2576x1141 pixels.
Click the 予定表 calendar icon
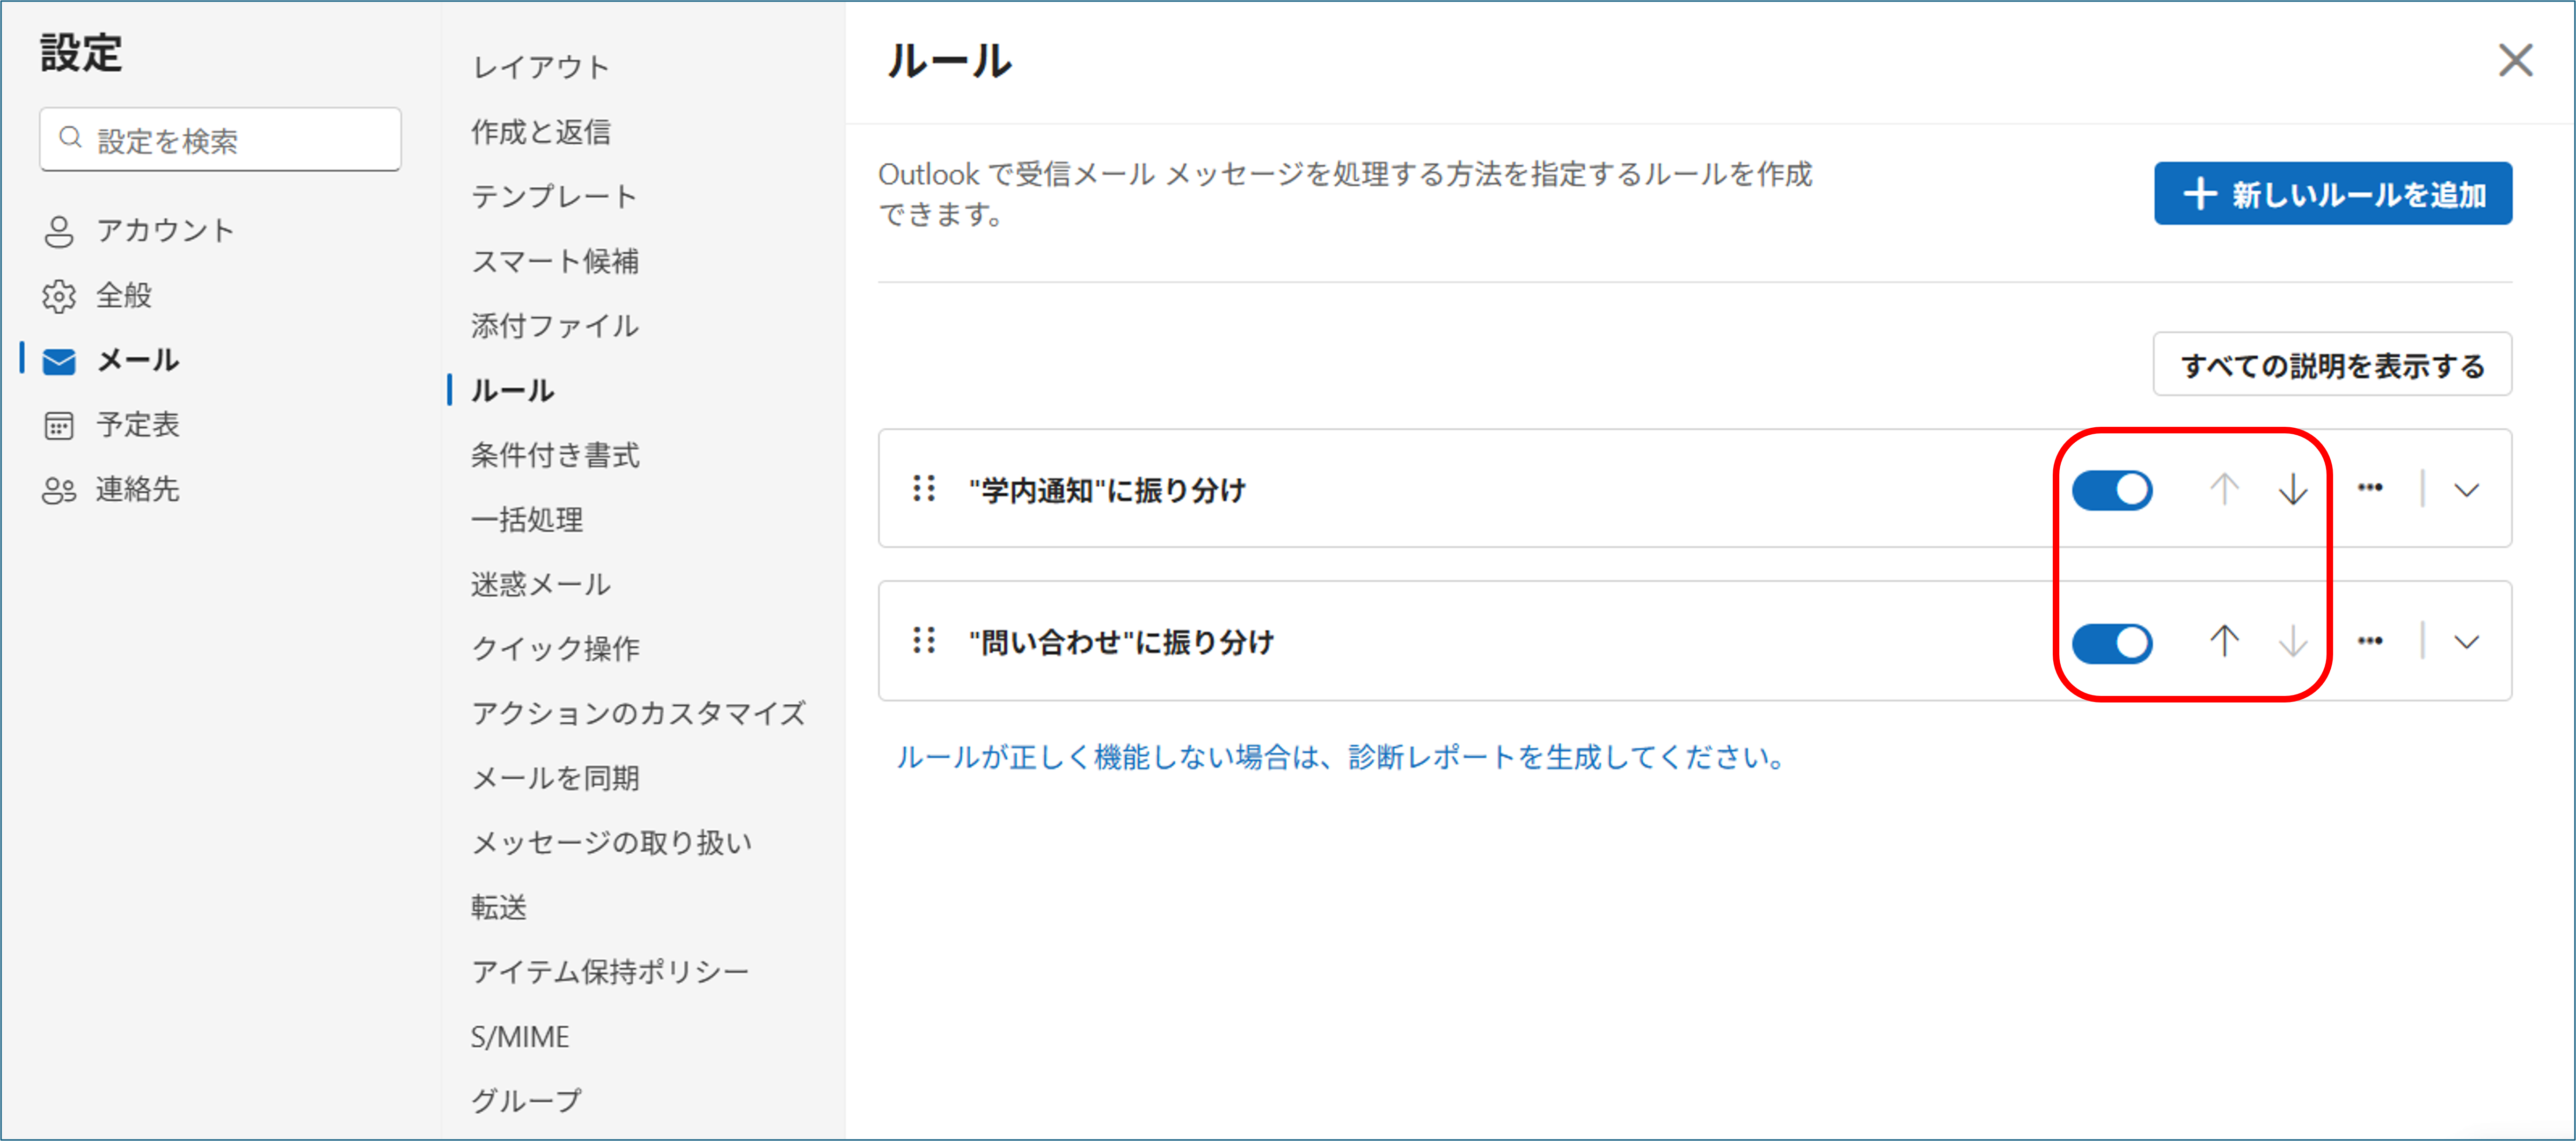(59, 425)
